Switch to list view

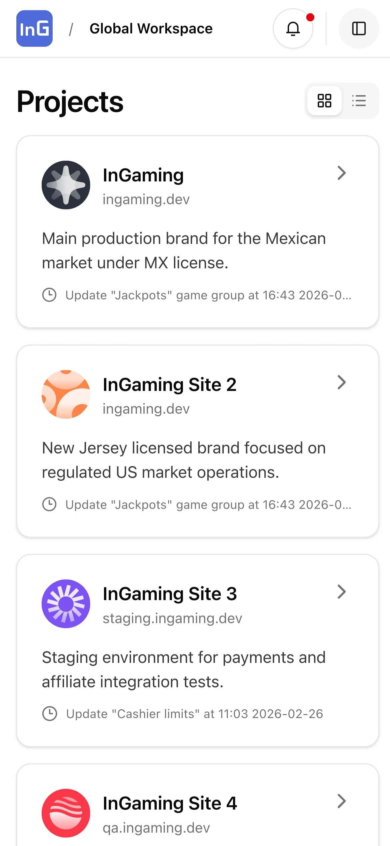tap(359, 101)
